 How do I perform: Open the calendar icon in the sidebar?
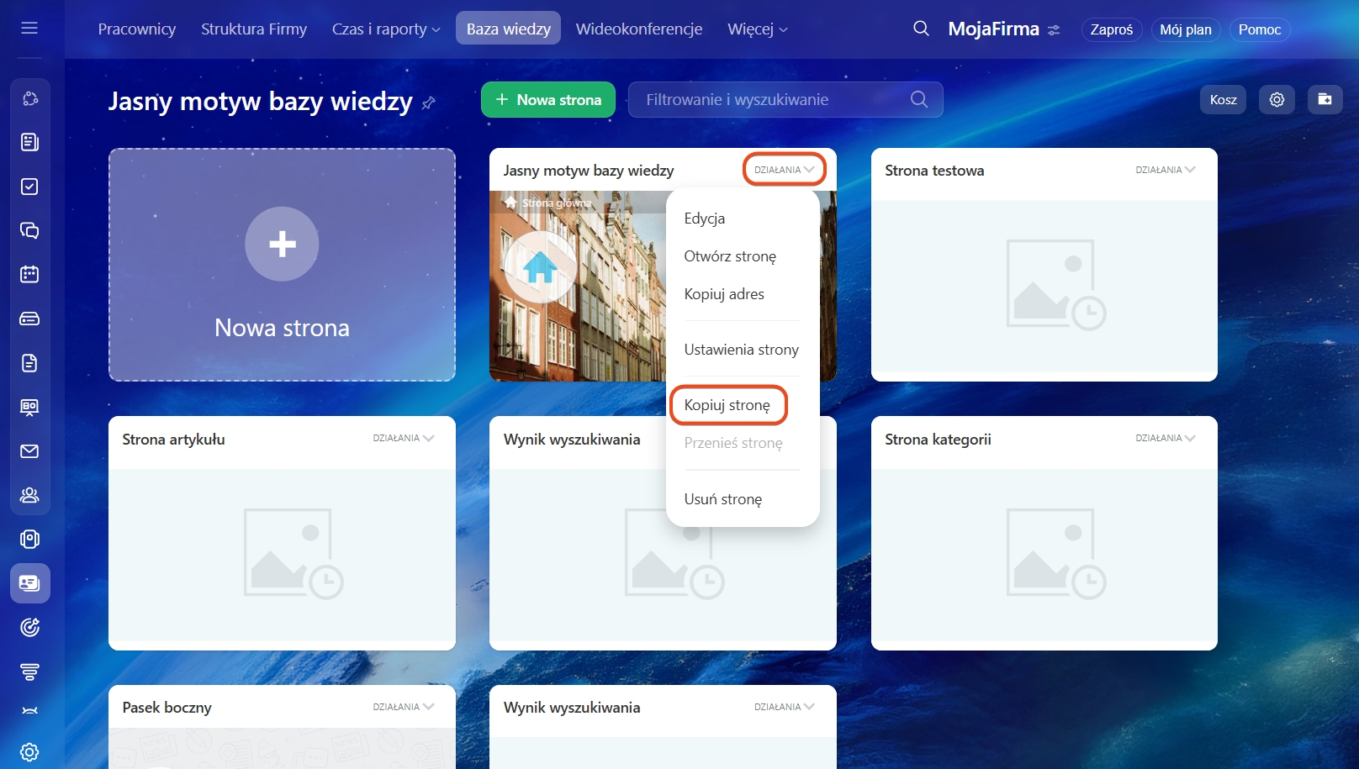pos(29,274)
